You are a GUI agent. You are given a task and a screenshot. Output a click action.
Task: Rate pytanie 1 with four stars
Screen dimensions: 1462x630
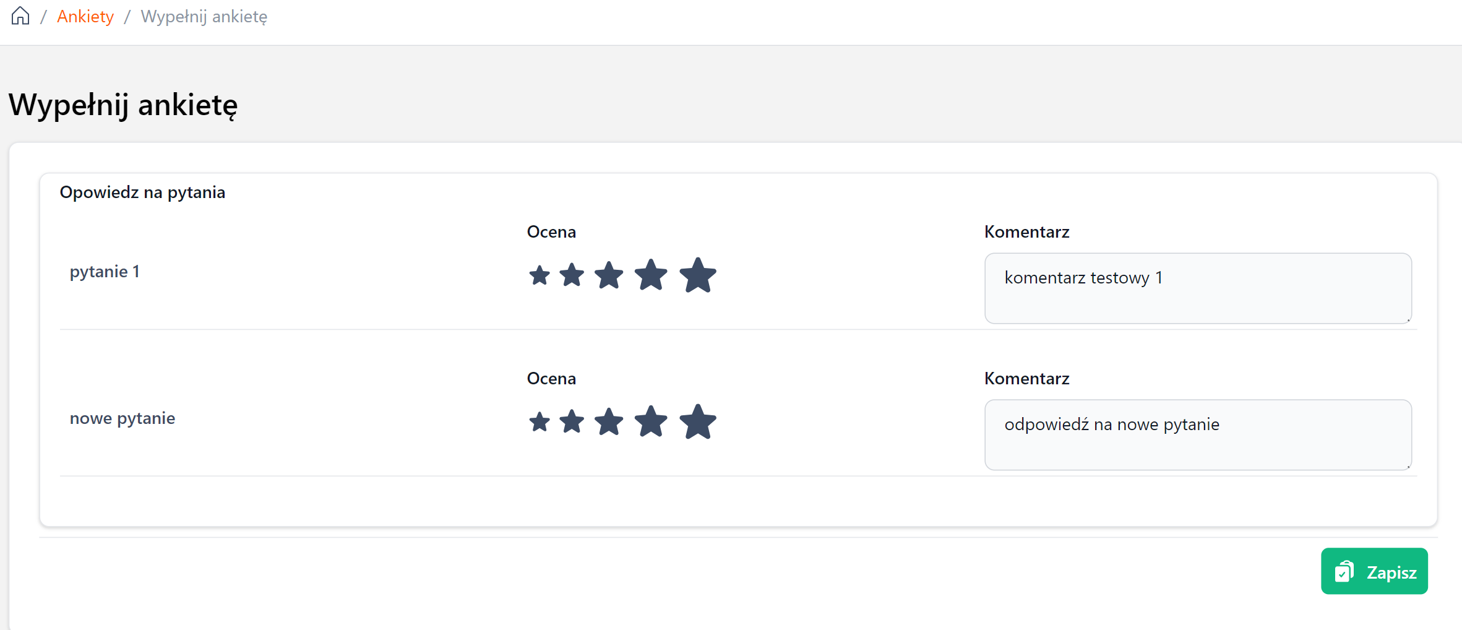pyautogui.click(x=651, y=275)
